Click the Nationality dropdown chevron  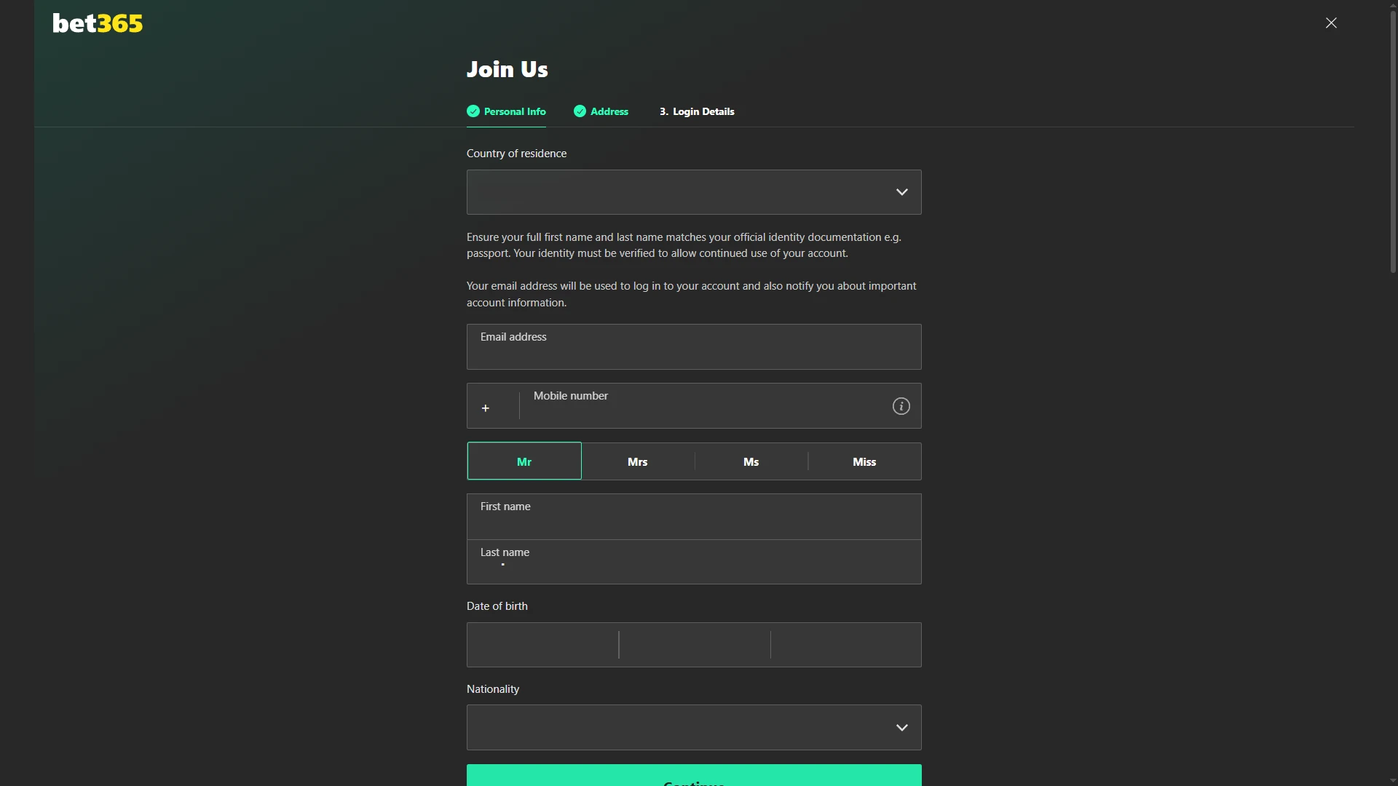coord(902,726)
